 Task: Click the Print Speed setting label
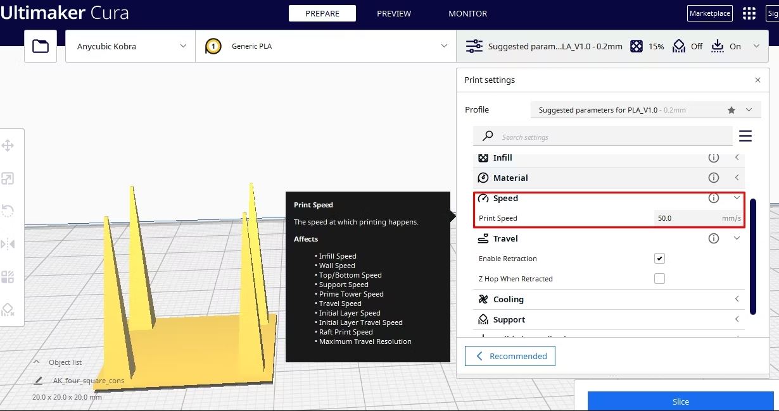(498, 218)
